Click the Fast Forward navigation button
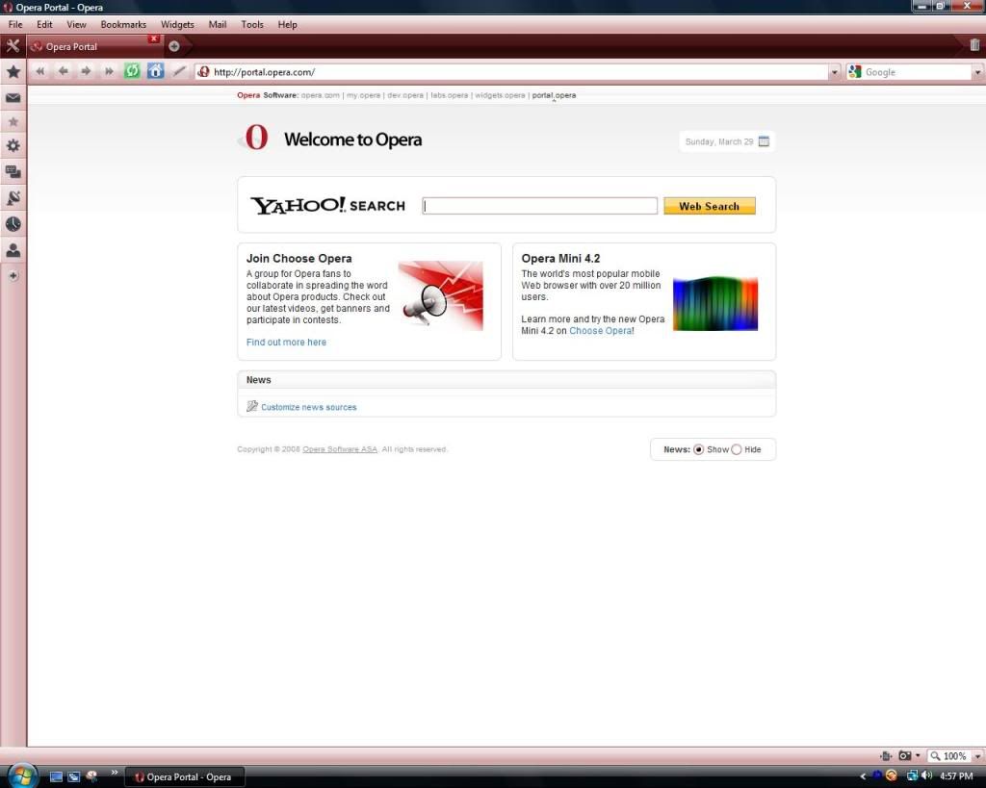The height and width of the screenshot is (788, 986). [109, 71]
